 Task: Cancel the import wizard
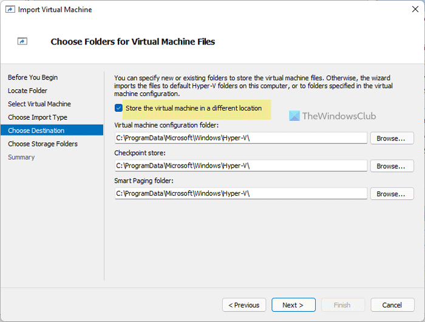(392, 305)
